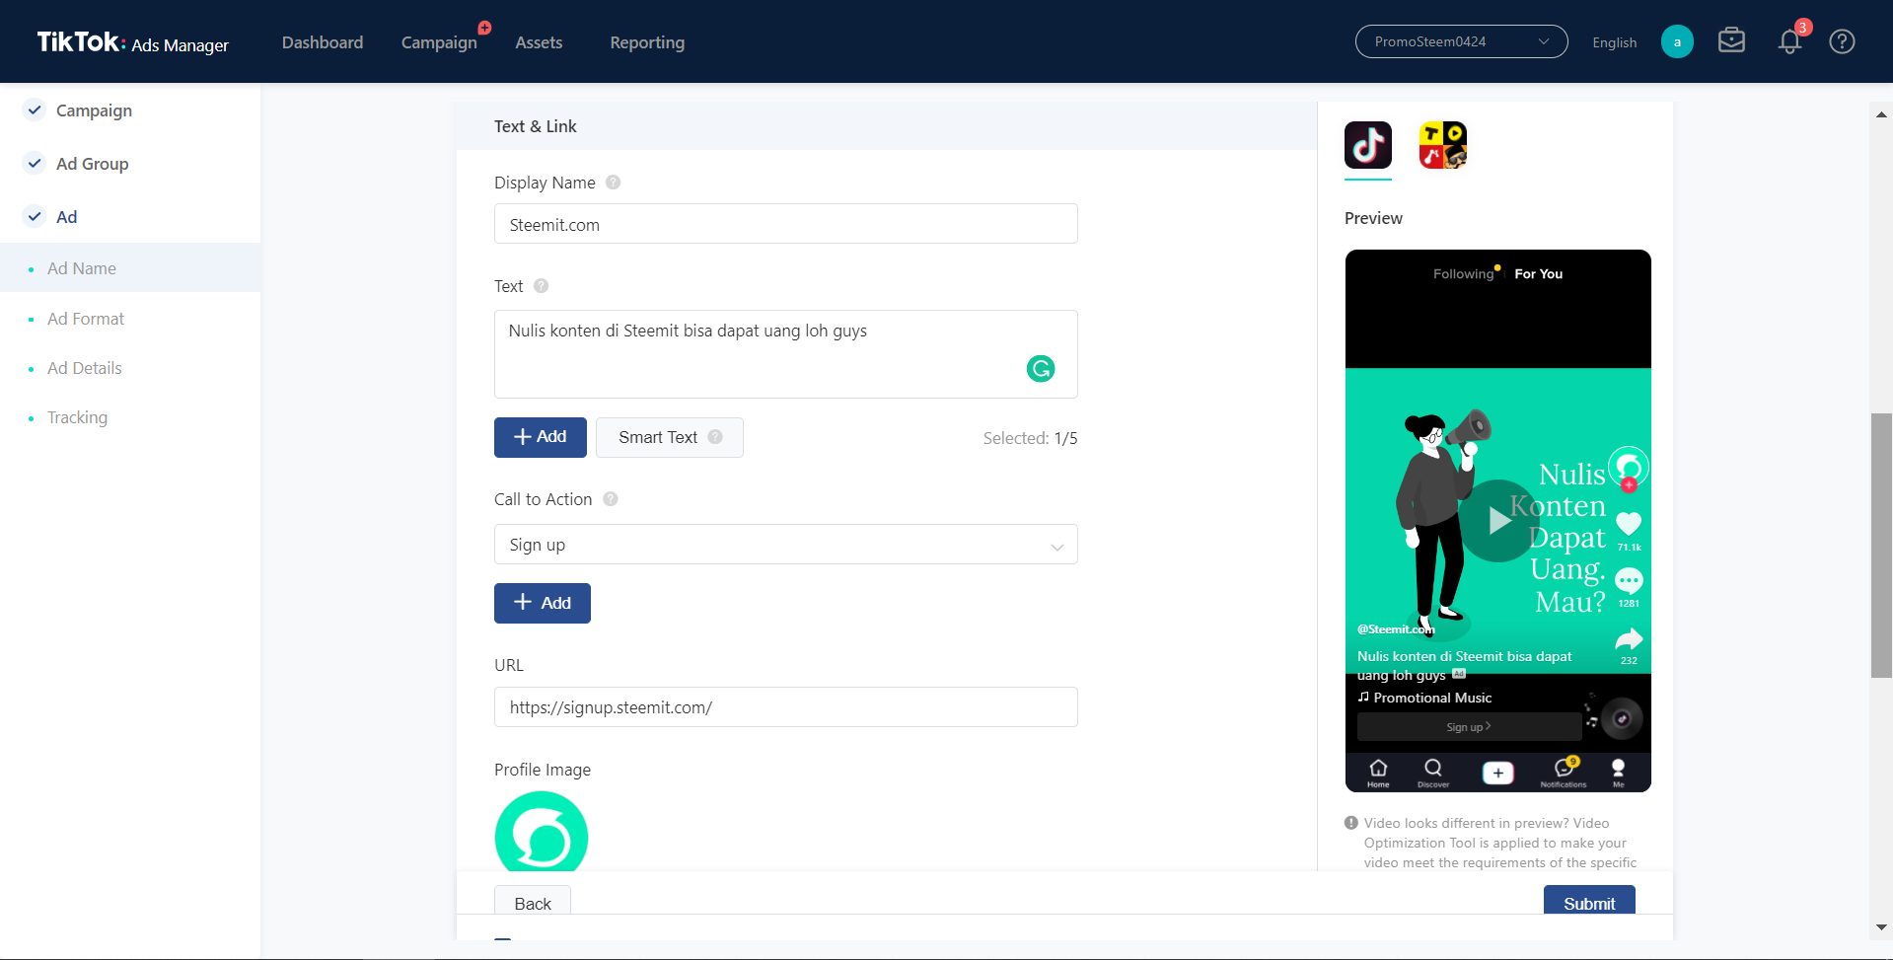The width and height of the screenshot is (1893, 960).
Task: Click Add button under Text field
Action: click(541, 437)
